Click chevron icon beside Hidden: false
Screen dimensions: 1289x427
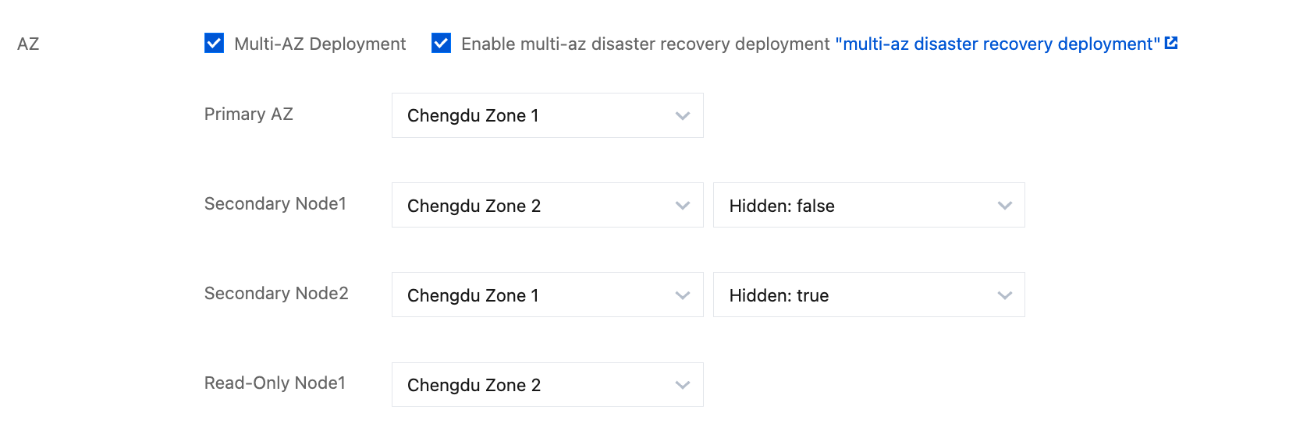(1005, 206)
